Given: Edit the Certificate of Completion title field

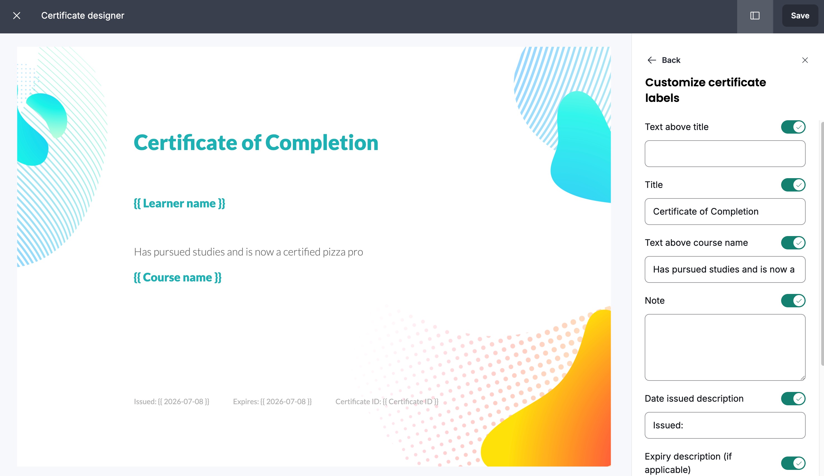Looking at the screenshot, I should click(x=725, y=212).
